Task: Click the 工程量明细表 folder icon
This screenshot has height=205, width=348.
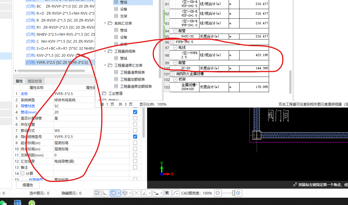Action: coord(110,51)
